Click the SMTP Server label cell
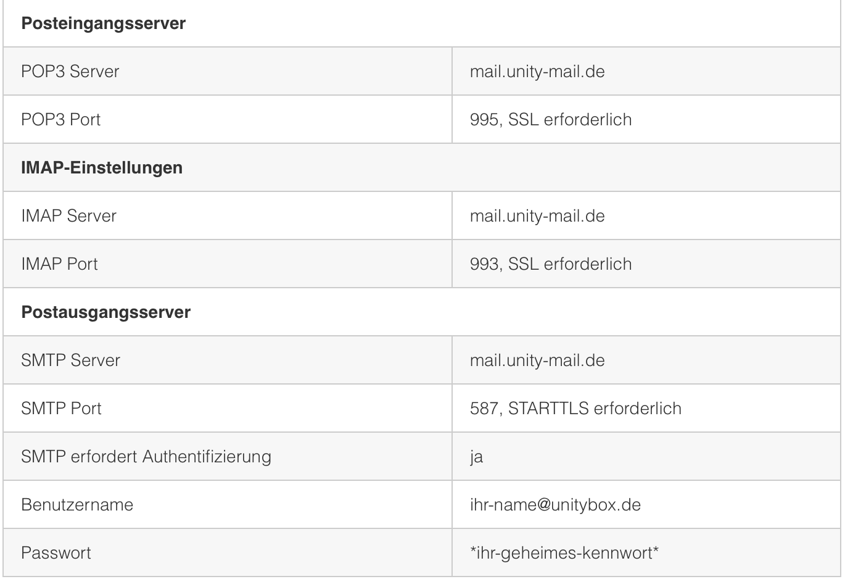 70,360
